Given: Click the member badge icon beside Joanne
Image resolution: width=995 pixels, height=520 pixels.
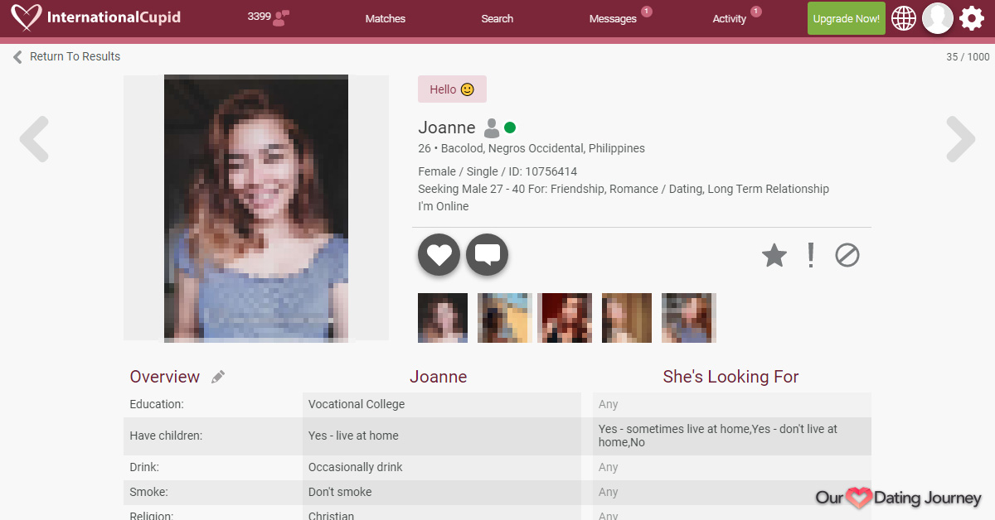Looking at the screenshot, I should [492, 128].
